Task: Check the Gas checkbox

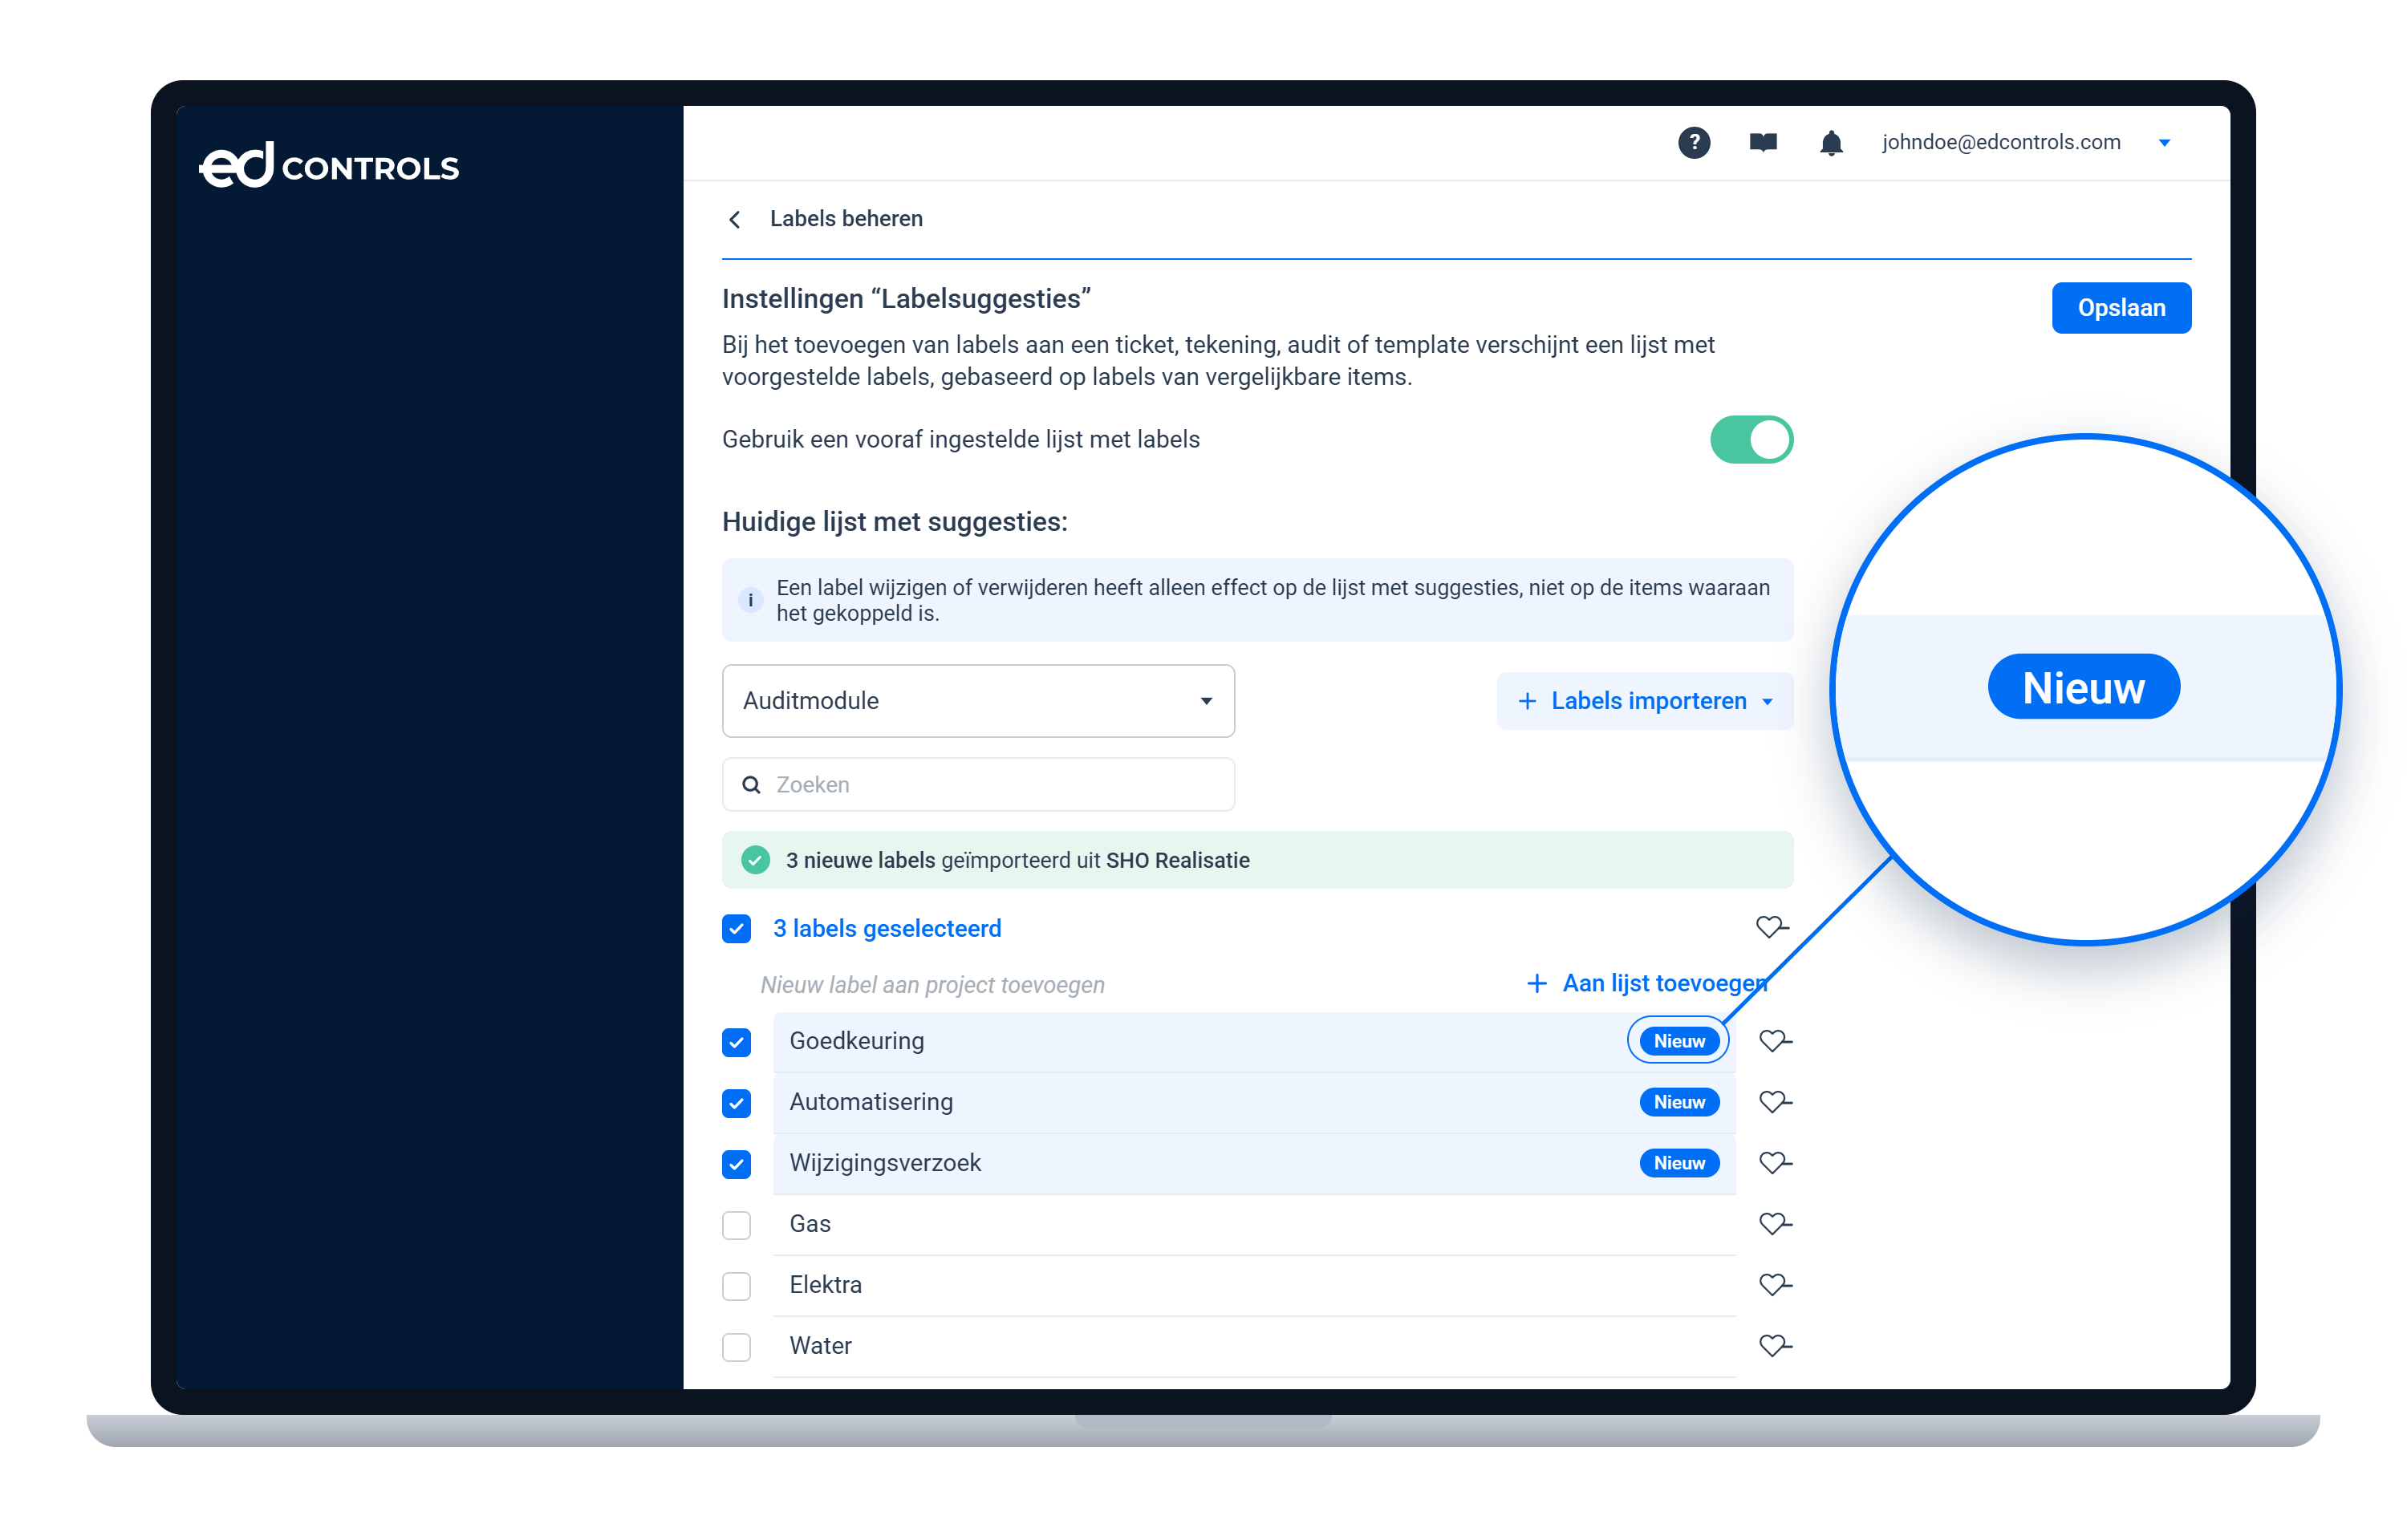Action: click(x=736, y=1226)
